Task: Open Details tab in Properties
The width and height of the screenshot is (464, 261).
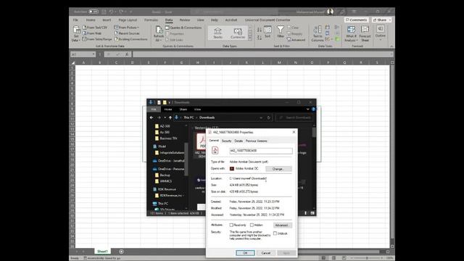Action: pyautogui.click(x=239, y=141)
